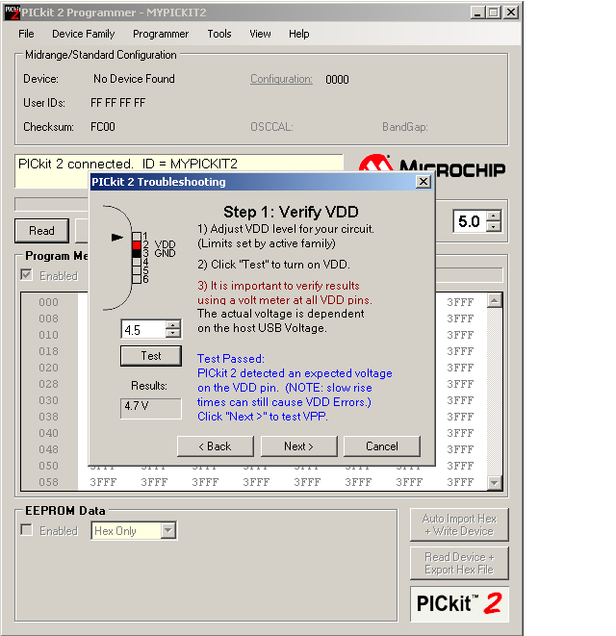
Task: Click checksum value FC00
Action: coord(103,127)
